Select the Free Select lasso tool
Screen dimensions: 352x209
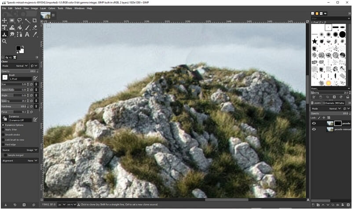click(x=20, y=21)
